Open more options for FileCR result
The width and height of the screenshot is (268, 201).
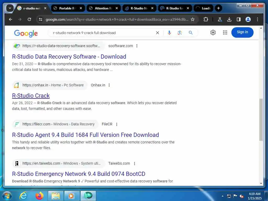coord(116,124)
